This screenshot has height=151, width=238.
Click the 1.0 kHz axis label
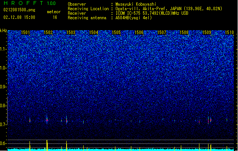(3, 68)
